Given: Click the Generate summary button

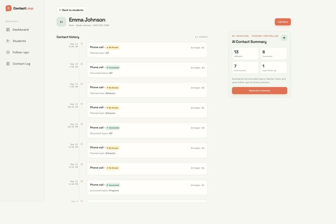Looking at the screenshot, I should coord(259,91).
